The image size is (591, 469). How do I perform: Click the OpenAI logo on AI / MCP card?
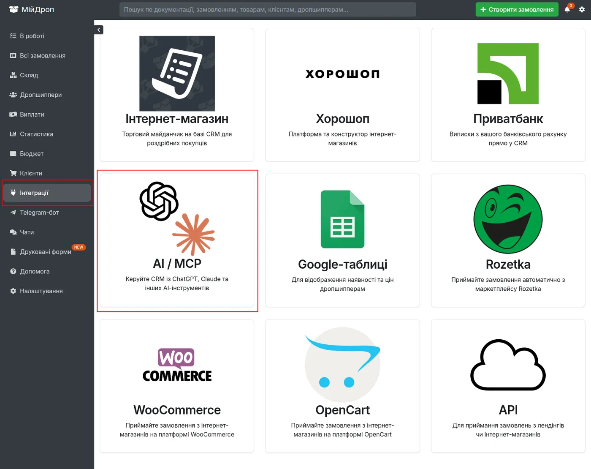coord(159,201)
